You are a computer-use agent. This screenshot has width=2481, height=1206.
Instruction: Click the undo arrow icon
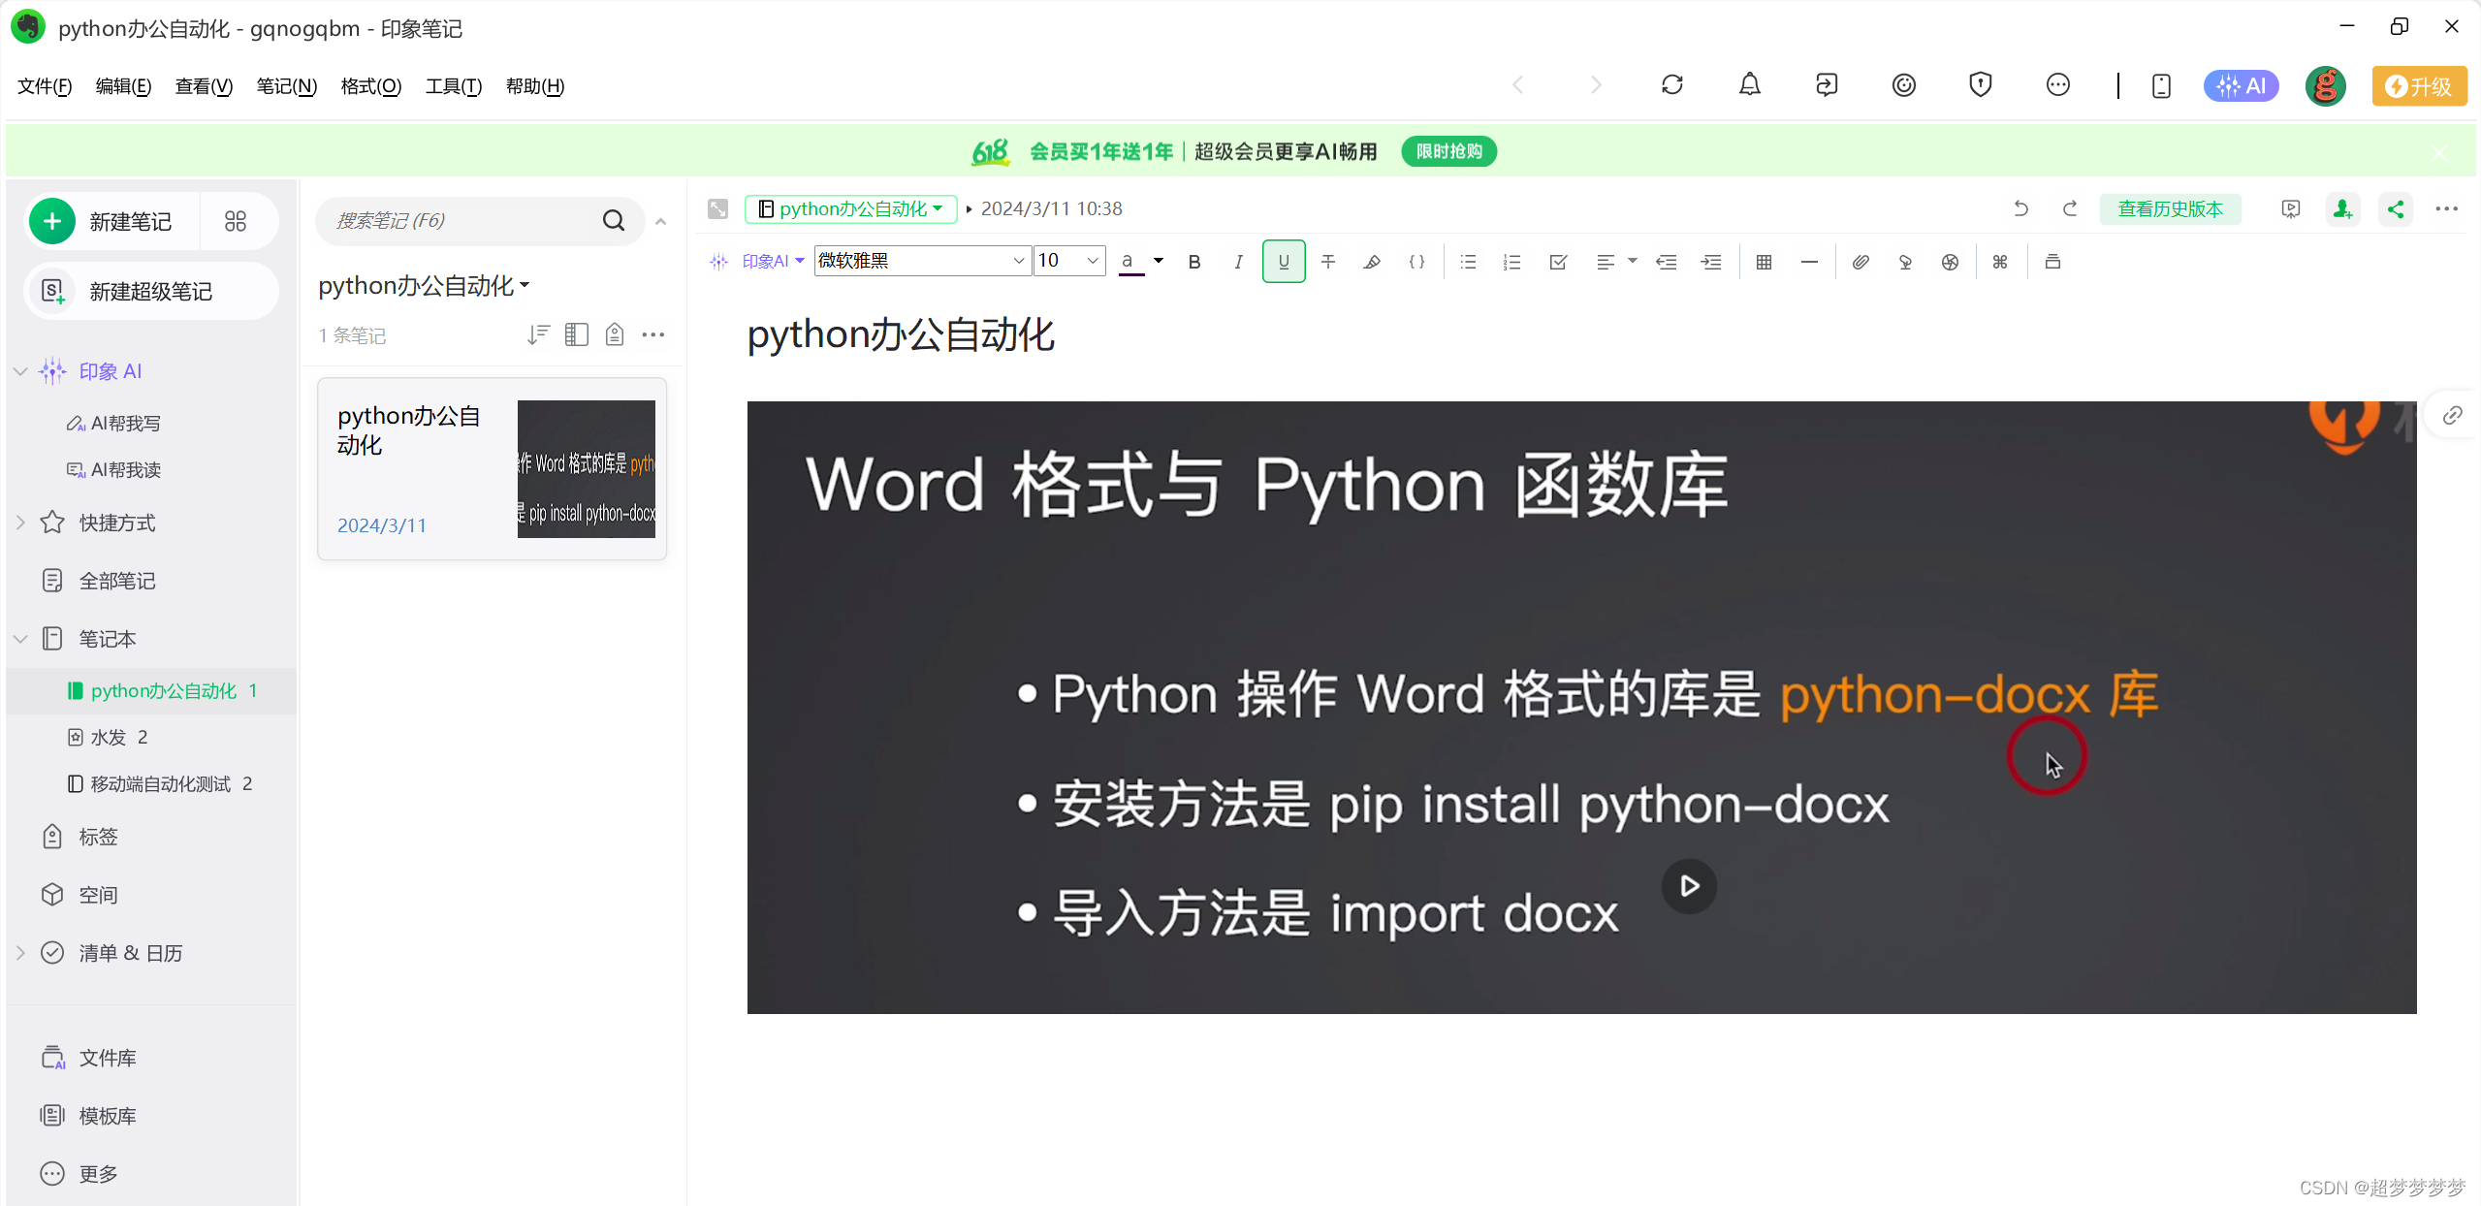[2020, 208]
